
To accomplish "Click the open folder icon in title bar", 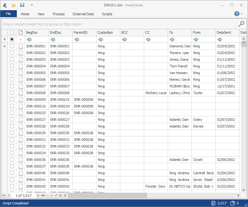I will [13, 5].
